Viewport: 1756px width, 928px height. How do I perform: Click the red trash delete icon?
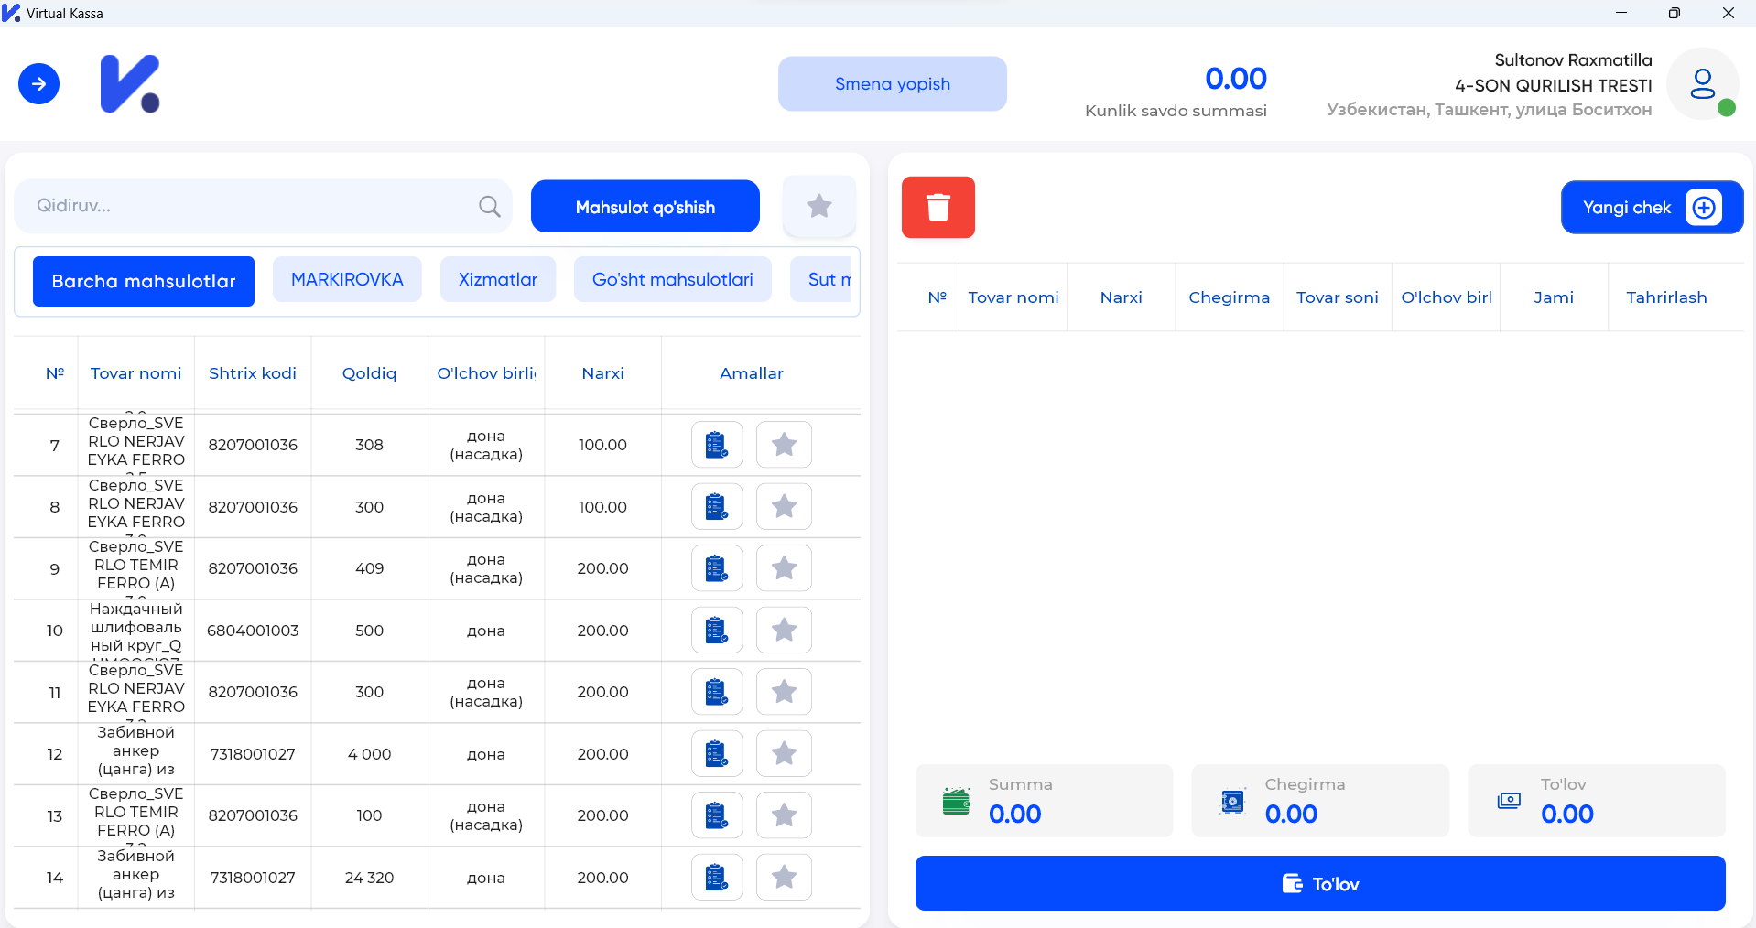click(x=938, y=207)
